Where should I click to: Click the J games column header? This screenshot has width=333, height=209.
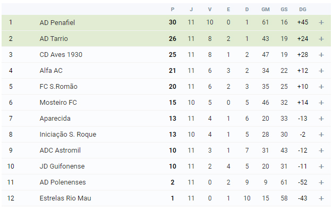pos(191,10)
